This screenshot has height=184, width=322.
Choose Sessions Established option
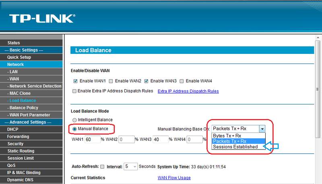[x=238, y=147]
